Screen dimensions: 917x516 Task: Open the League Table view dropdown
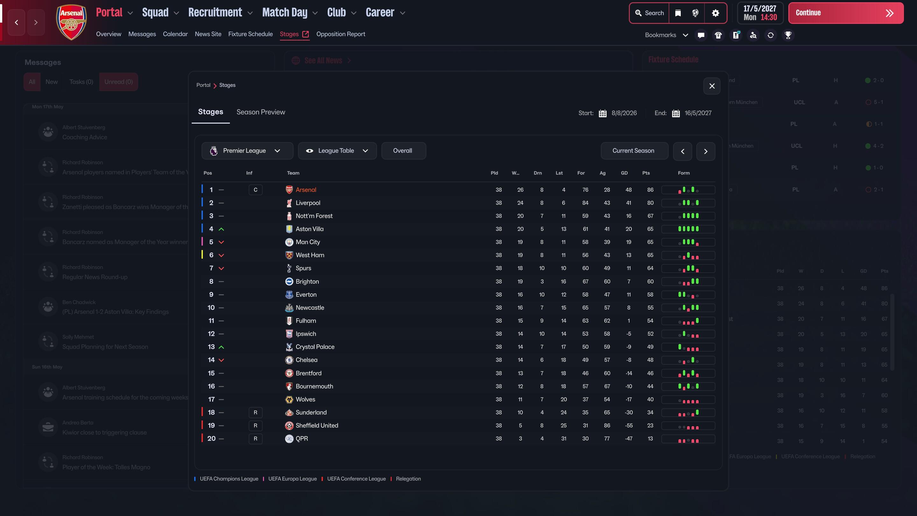337,151
